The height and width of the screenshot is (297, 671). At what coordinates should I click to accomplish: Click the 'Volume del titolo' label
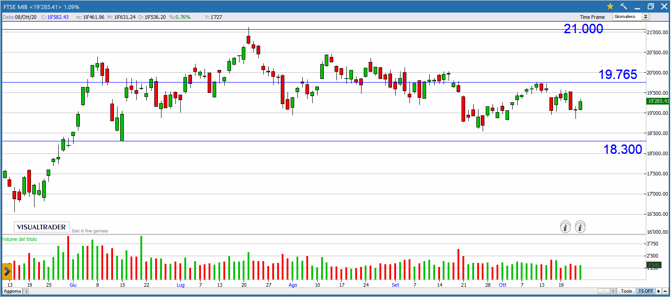click(20, 239)
